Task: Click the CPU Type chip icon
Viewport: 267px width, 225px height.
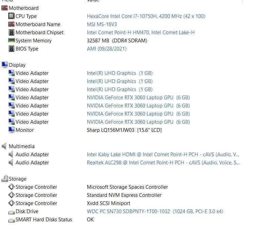Action: pos(11,16)
